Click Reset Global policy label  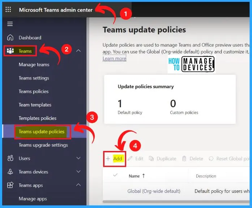(233, 159)
